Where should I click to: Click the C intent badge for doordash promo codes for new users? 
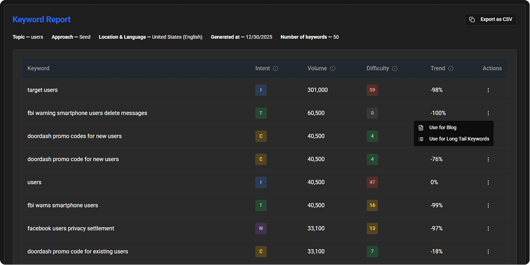(261, 136)
